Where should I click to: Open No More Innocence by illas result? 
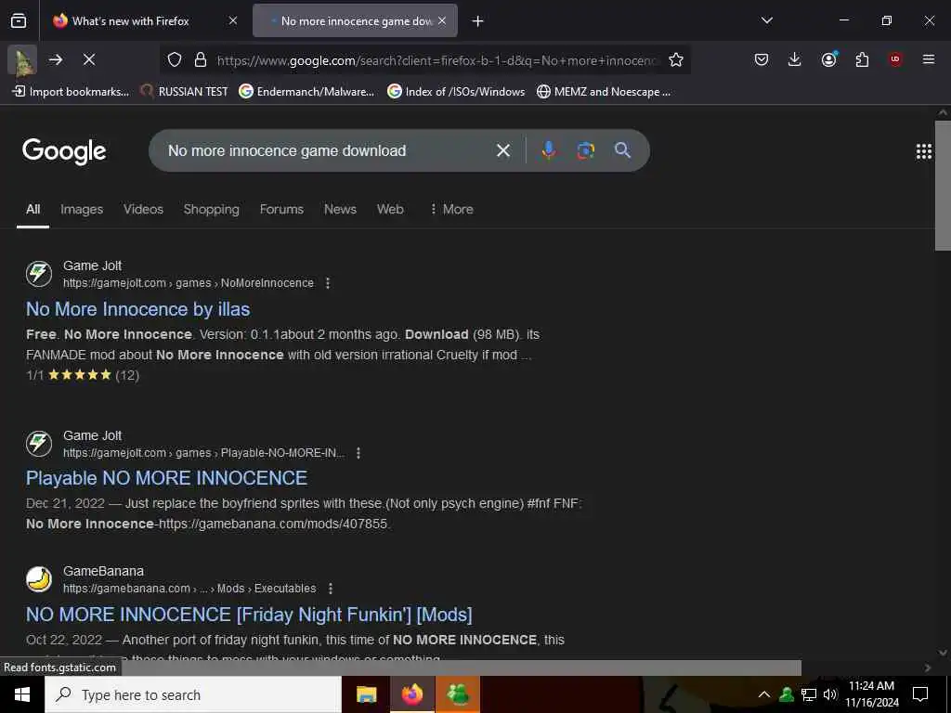point(137,309)
